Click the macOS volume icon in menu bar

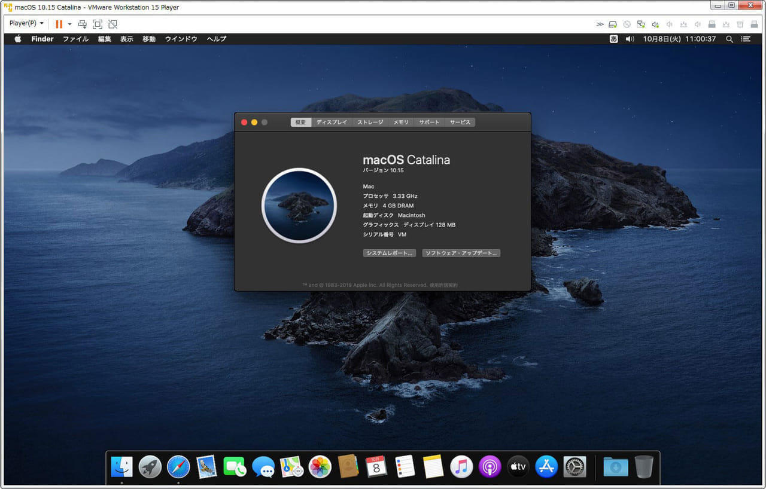630,39
